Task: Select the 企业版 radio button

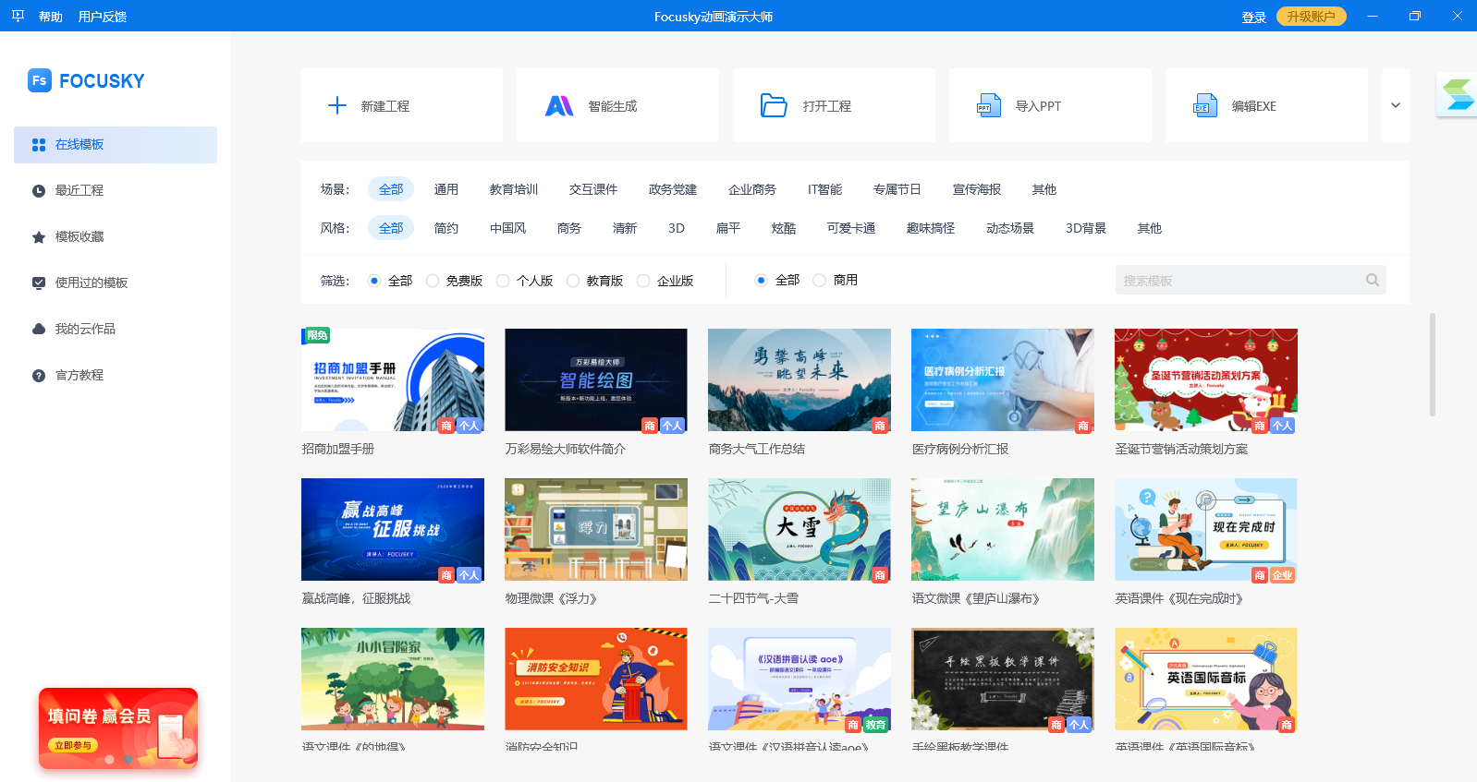Action: pyautogui.click(x=642, y=281)
